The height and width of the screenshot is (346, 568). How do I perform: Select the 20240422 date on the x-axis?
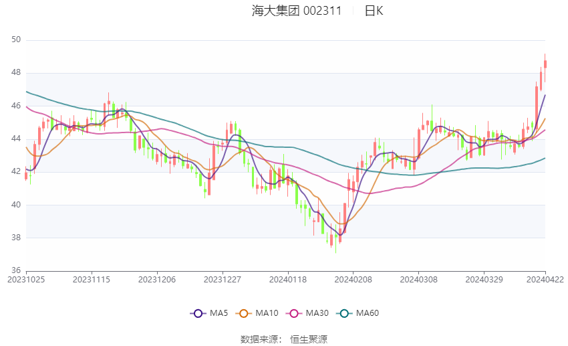[545, 279]
